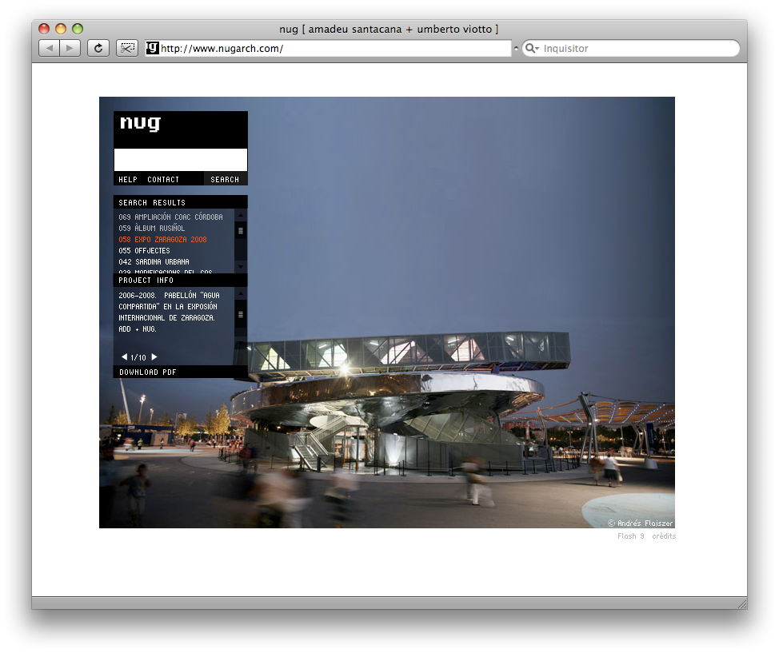Reload the current page
The image size is (779, 653).
tap(98, 48)
